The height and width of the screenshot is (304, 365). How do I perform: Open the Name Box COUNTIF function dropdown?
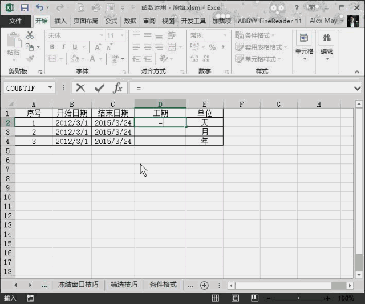tap(50, 88)
